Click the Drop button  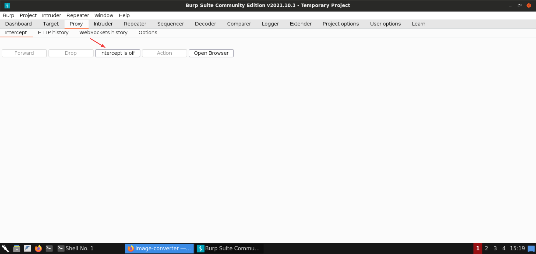pyautogui.click(x=71, y=53)
